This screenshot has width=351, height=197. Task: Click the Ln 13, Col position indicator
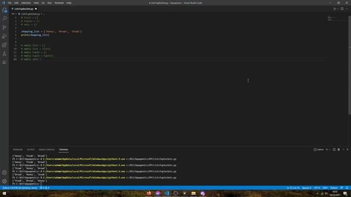[x=293, y=188]
